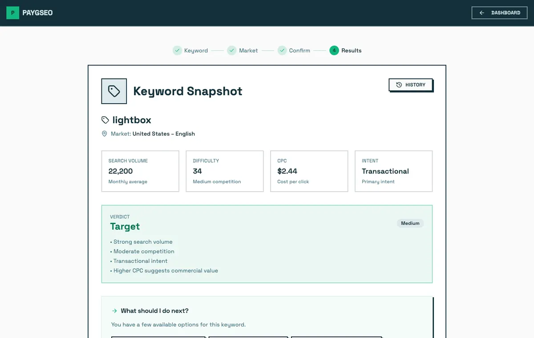This screenshot has width=534, height=338.
Task: Select the Results step
Action: [x=346, y=50]
